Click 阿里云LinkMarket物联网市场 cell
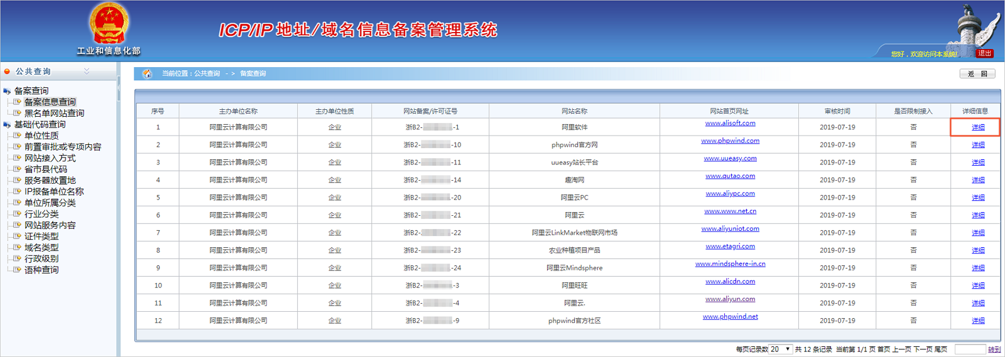The image size is (1005, 357). pos(574,233)
